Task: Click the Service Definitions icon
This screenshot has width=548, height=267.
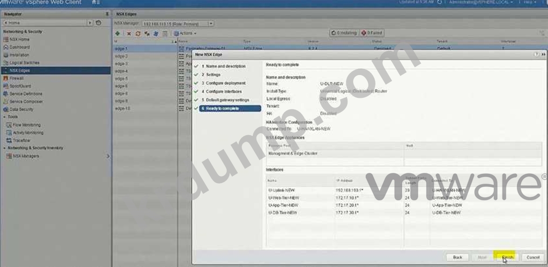Action: click(x=6, y=94)
